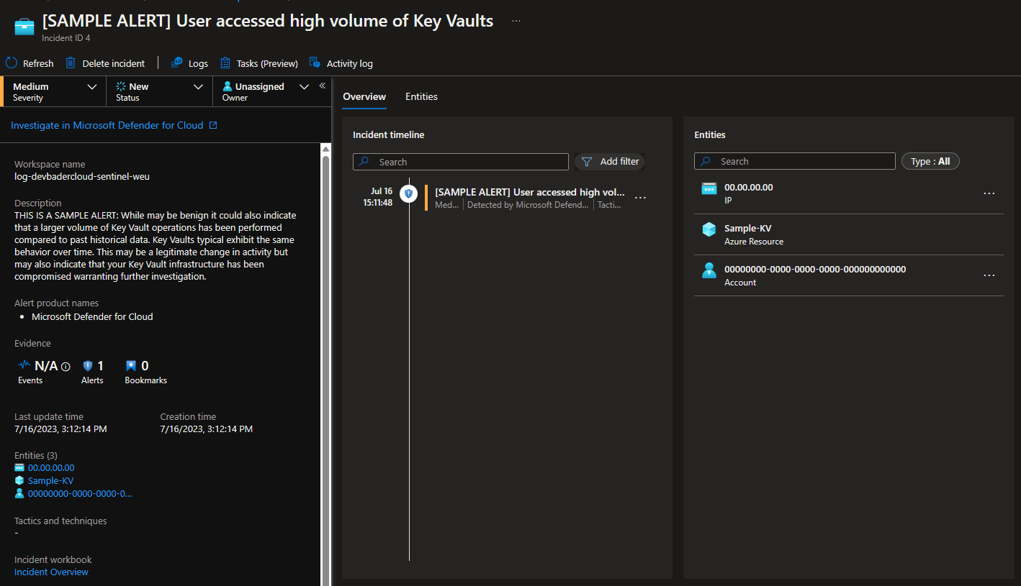Click the Account entity person icon
This screenshot has height=586, width=1021.
(x=710, y=270)
